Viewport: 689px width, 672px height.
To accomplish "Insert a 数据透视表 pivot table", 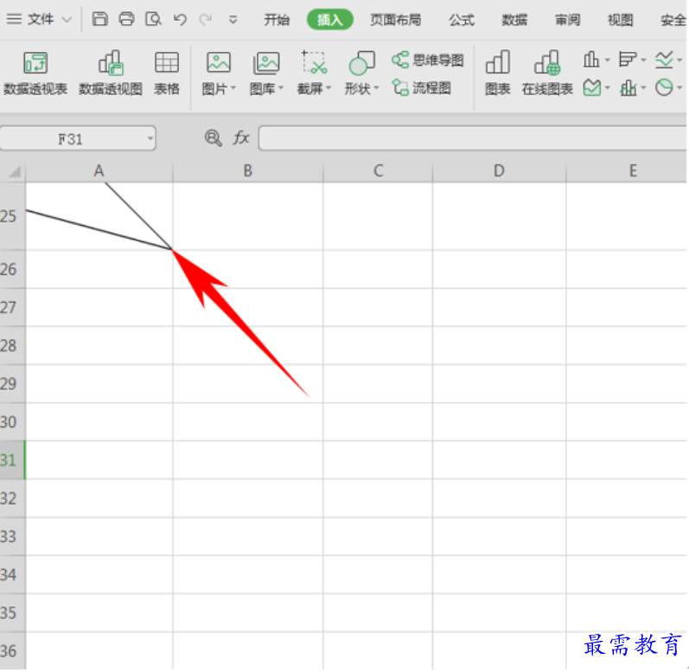I will point(35,74).
